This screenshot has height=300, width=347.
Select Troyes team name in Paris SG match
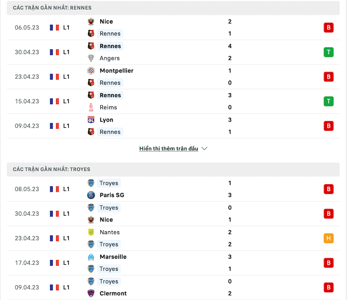click(x=109, y=183)
